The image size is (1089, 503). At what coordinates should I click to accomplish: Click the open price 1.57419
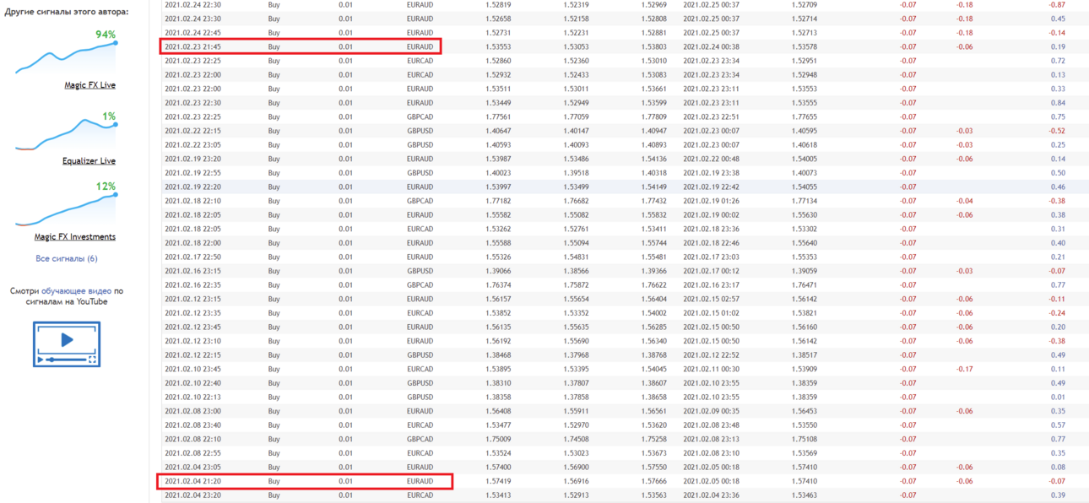click(498, 481)
